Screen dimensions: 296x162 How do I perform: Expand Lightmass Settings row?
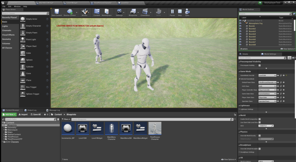click(239, 109)
